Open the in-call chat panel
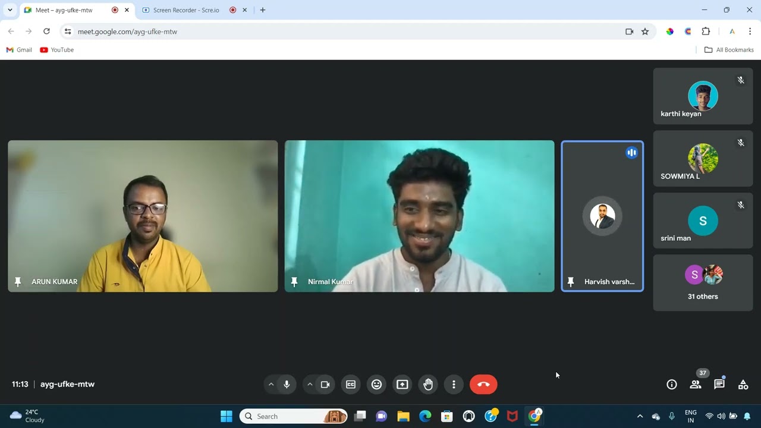This screenshot has width=761, height=428. [x=719, y=385]
